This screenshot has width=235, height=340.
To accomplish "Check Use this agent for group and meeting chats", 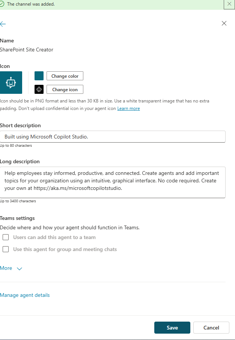I will [x=6, y=249].
